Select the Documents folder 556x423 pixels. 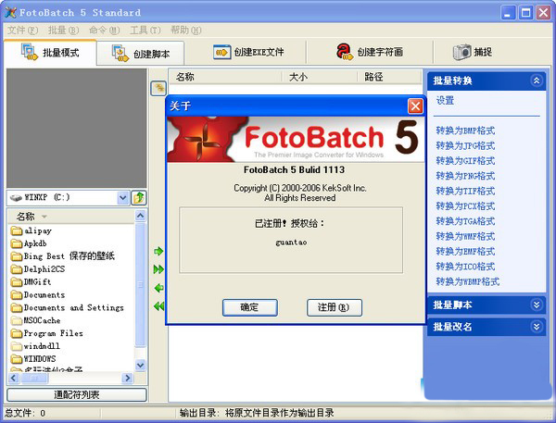(38, 294)
